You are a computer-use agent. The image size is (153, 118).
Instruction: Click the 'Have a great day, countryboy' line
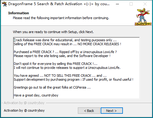[36, 95]
